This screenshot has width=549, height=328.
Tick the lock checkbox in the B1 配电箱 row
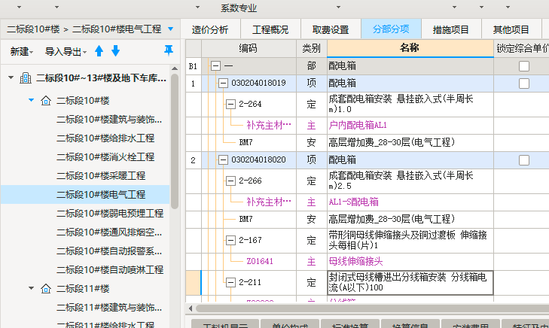[x=524, y=66]
